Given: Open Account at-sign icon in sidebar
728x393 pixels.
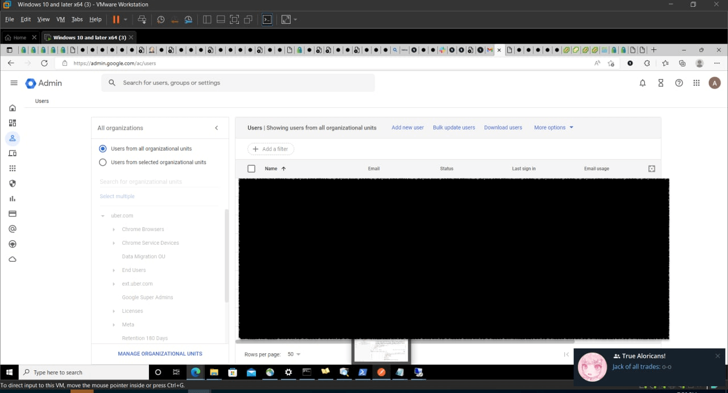Looking at the screenshot, I should (x=13, y=229).
